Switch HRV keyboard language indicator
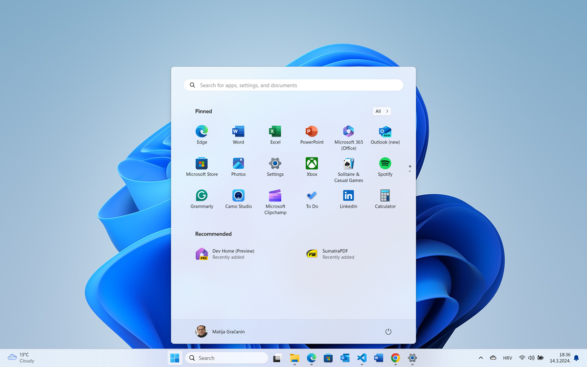The image size is (587, 367). (507, 358)
